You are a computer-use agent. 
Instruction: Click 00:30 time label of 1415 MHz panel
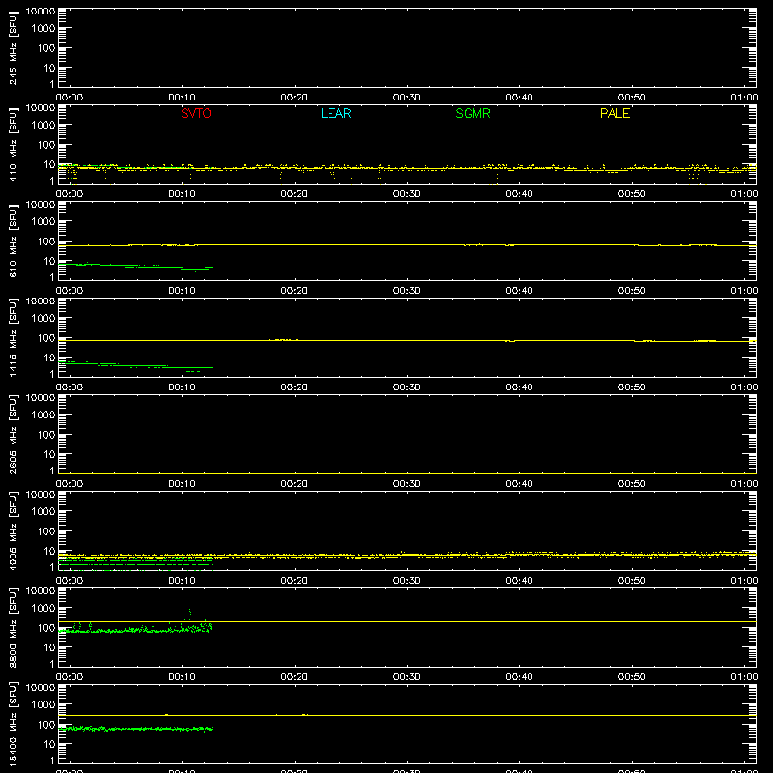[407, 387]
